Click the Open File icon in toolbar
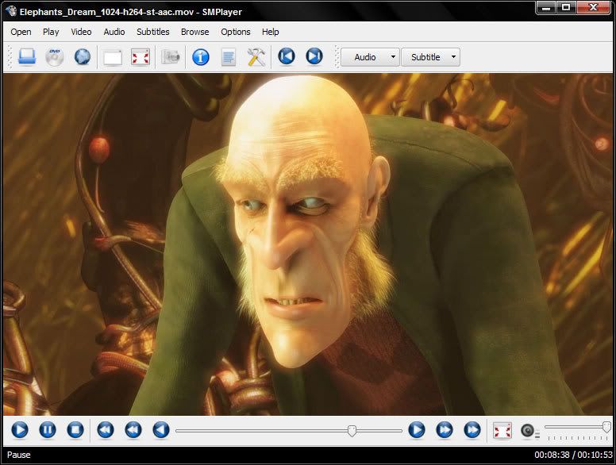 click(x=27, y=57)
